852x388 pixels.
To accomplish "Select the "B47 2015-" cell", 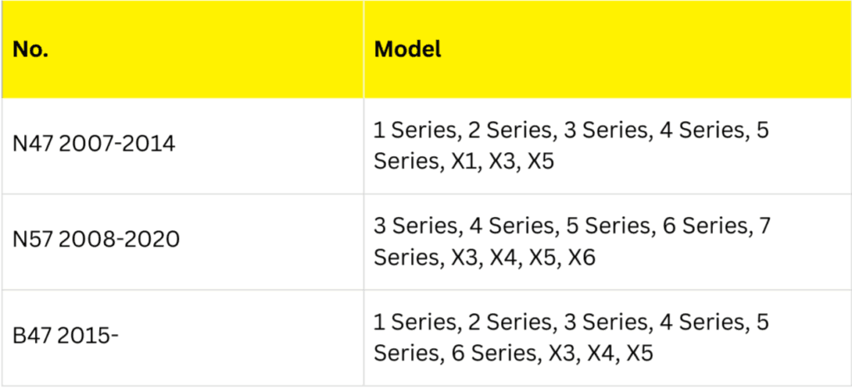I will coord(66,336).
